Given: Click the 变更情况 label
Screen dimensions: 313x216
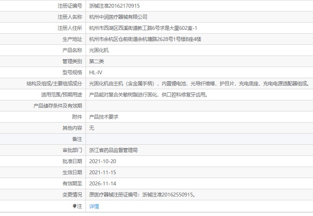Looking at the screenshot, I should (72, 195).
